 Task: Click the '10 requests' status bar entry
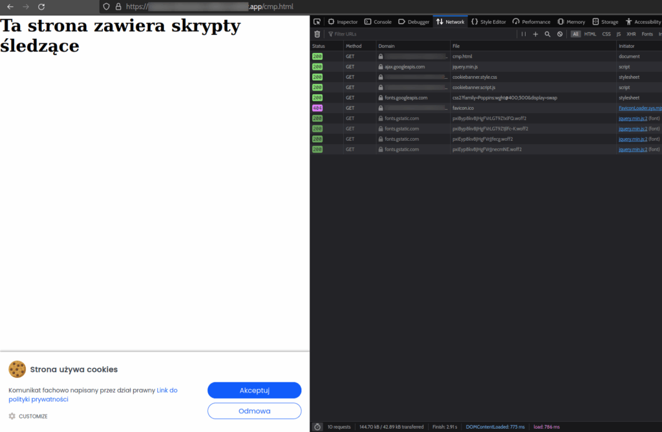pyautogui.click(x=339, y=427)
